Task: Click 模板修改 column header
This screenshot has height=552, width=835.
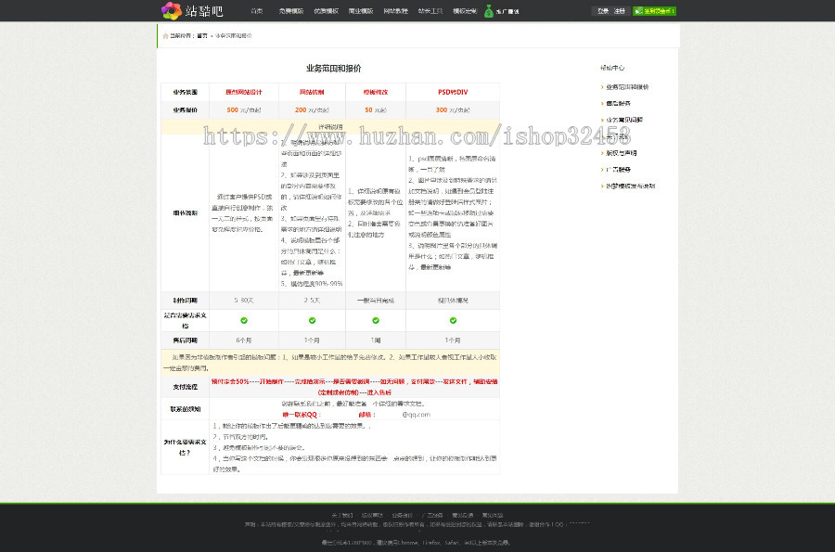Action: click(x=376, y=92)
